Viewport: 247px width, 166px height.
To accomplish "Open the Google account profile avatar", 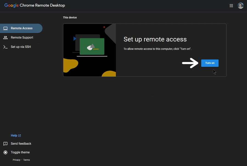I will tap(240, 6).
